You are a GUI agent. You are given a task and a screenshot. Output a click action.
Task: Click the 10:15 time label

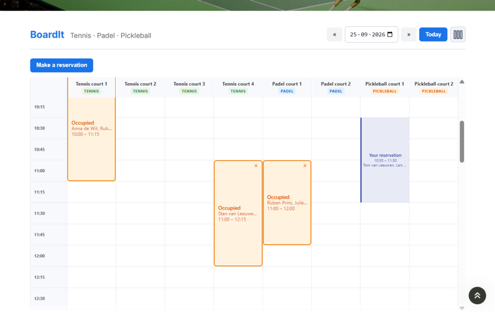(x=40, y=107)
